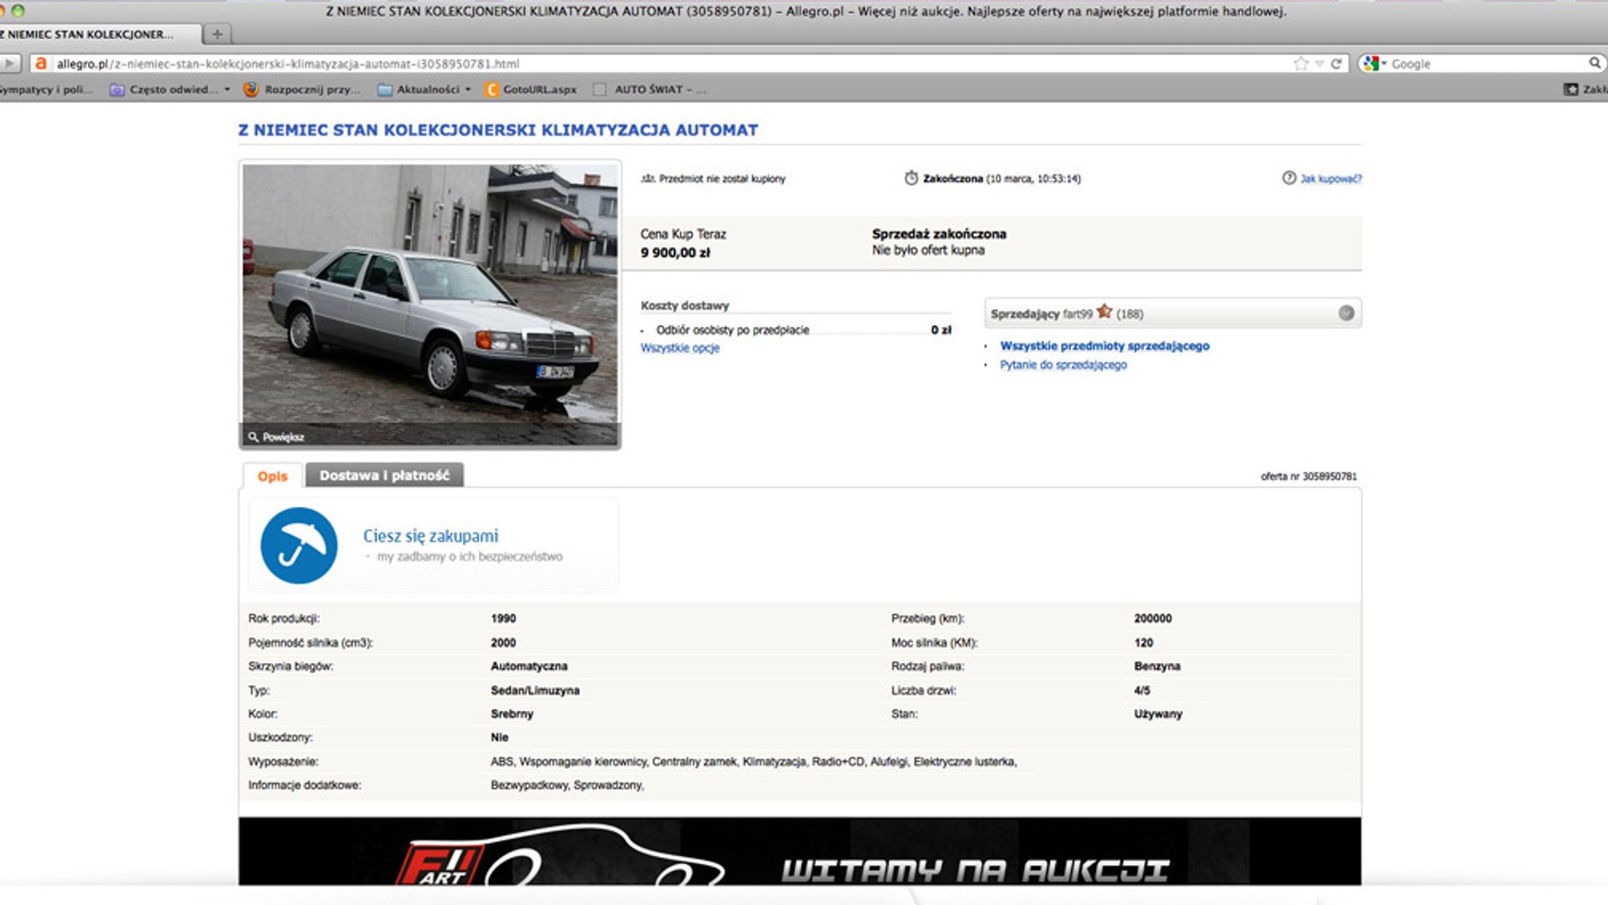Open new tab with plus button
The image size is (1608, 905).
click(x=217, y=34)
